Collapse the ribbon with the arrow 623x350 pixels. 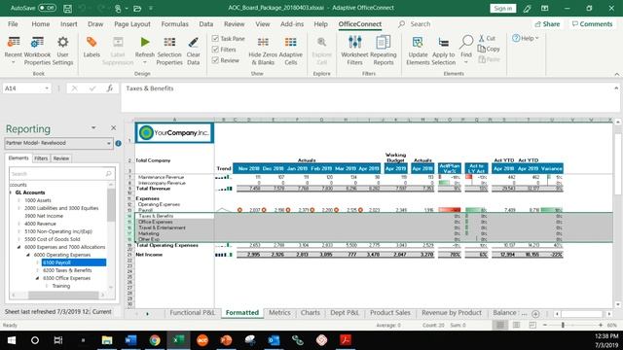(x=616, y=74)
